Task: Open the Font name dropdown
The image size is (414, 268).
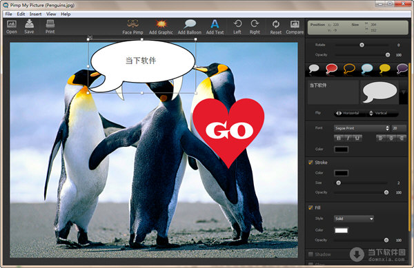Action: click(x=362, y=128)
